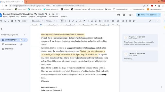Viewport: 165px width, 92px height.
Task: Toggle italic formatting
Action: pos(73,21)
